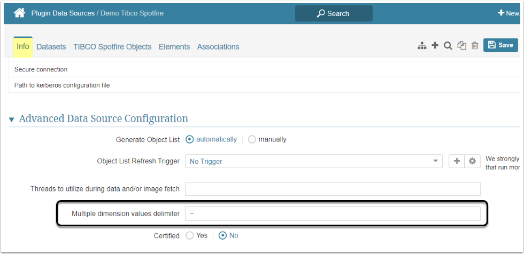Delete using the trash icon
The width and height of the screenshot is (524, 254).
pyautogui.click(x=475, y=46)
